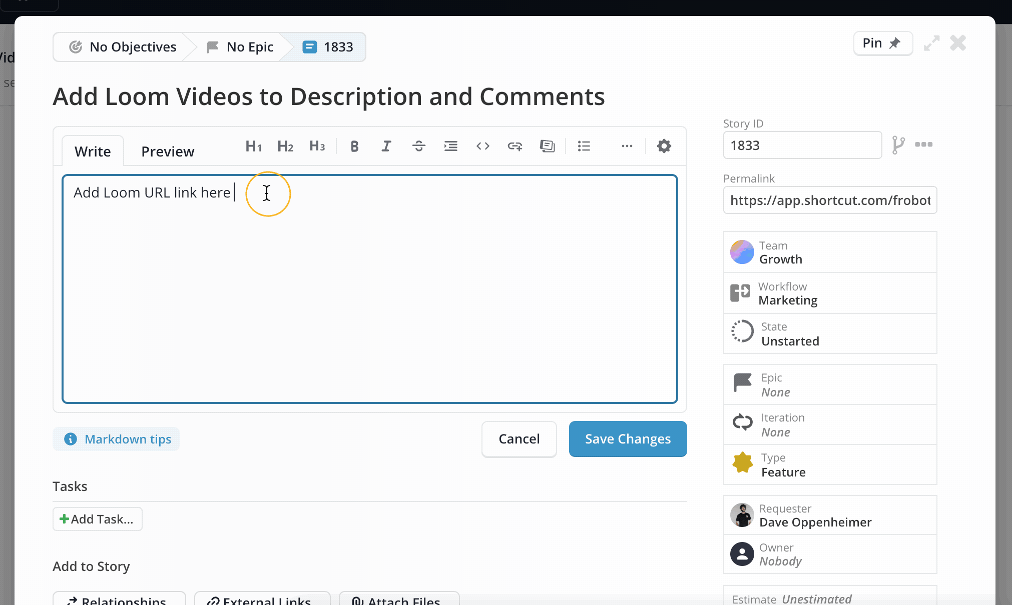This screenshot has width=1012, height=605.
Task: Click Save Changes button
Action: (628, 438)
